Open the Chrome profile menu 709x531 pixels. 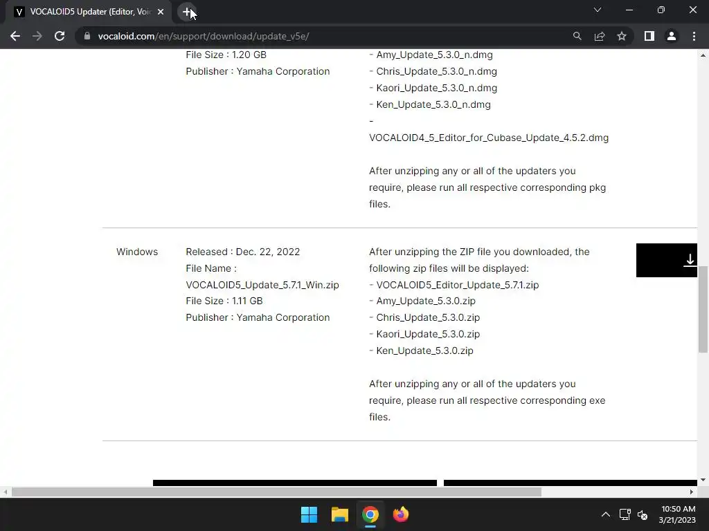point(672,36)
